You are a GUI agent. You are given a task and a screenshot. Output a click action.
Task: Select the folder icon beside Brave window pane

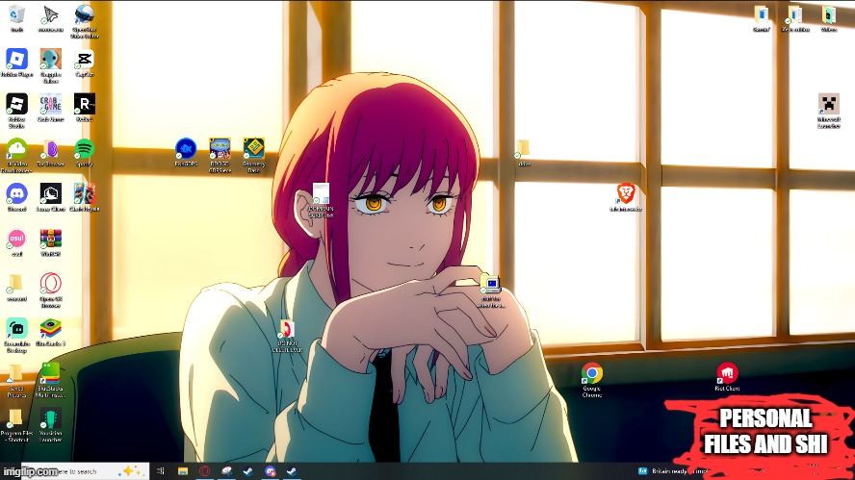(x=524, y=152)
